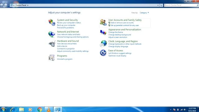Screen dimensions: 199x112
Task: Open User Accounts and Family Safety
Action: (x=125, y=20)
